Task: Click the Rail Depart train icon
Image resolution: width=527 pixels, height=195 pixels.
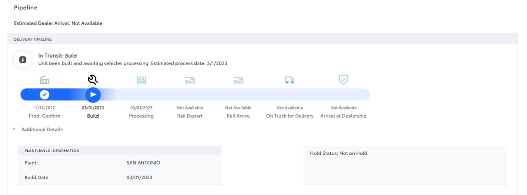Action: point(190,80)
